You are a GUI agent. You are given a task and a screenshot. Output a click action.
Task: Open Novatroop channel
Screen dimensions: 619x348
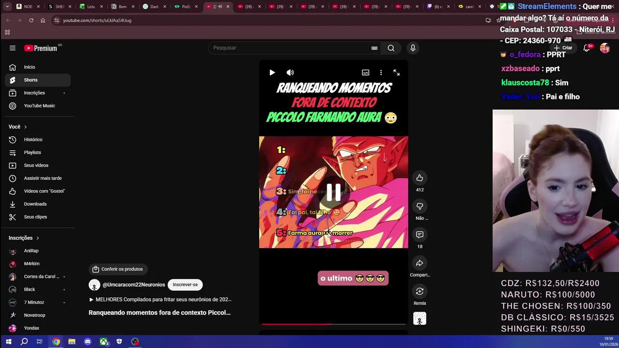click(38, 315)
